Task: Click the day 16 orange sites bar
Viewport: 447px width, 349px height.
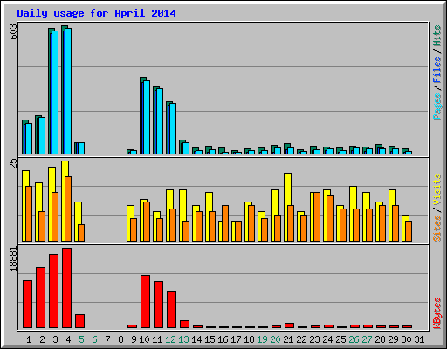Action: tap(225, 223)
